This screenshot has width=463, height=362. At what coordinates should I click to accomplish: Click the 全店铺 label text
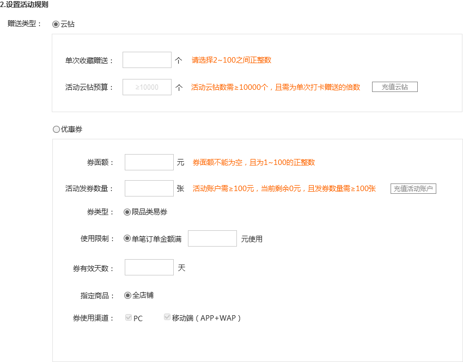point(143,296)
